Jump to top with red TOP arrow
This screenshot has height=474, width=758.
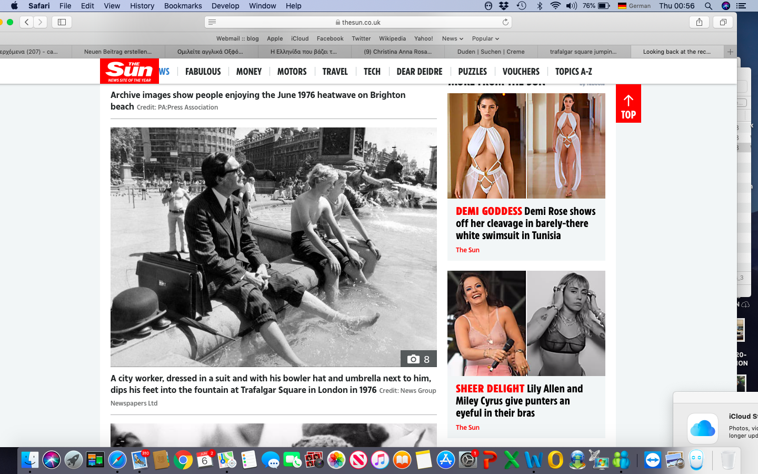629,104
